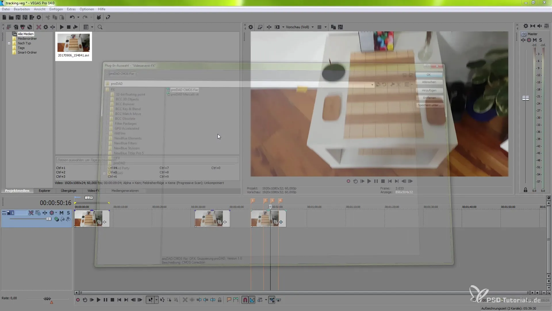The height and width of the screenshot is (311, 552).
Task: Select the Medienordner folder
Action: (x=27, y=39)
